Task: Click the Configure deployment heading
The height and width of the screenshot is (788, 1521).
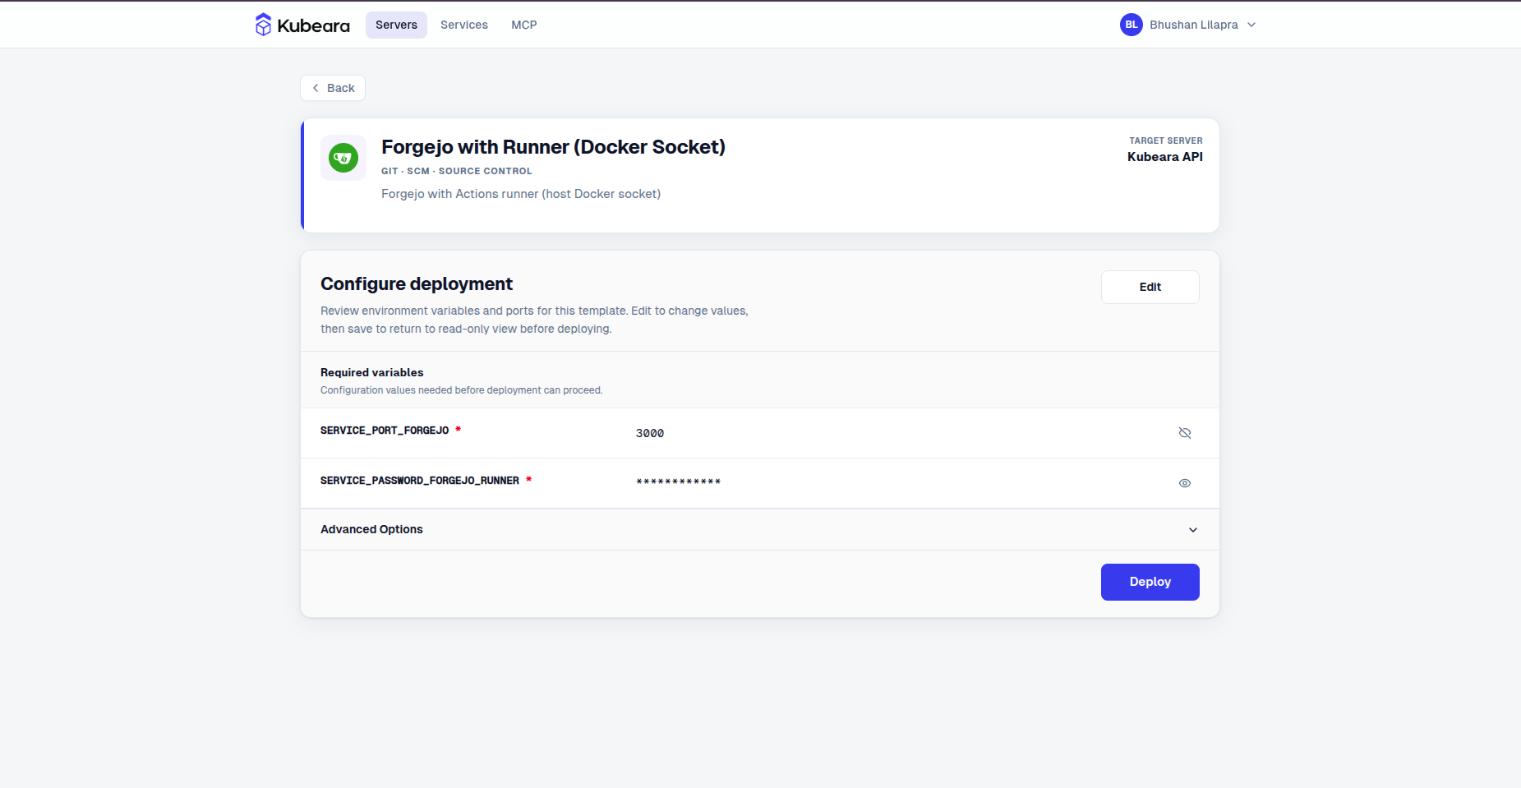Action: coord(417,284)
